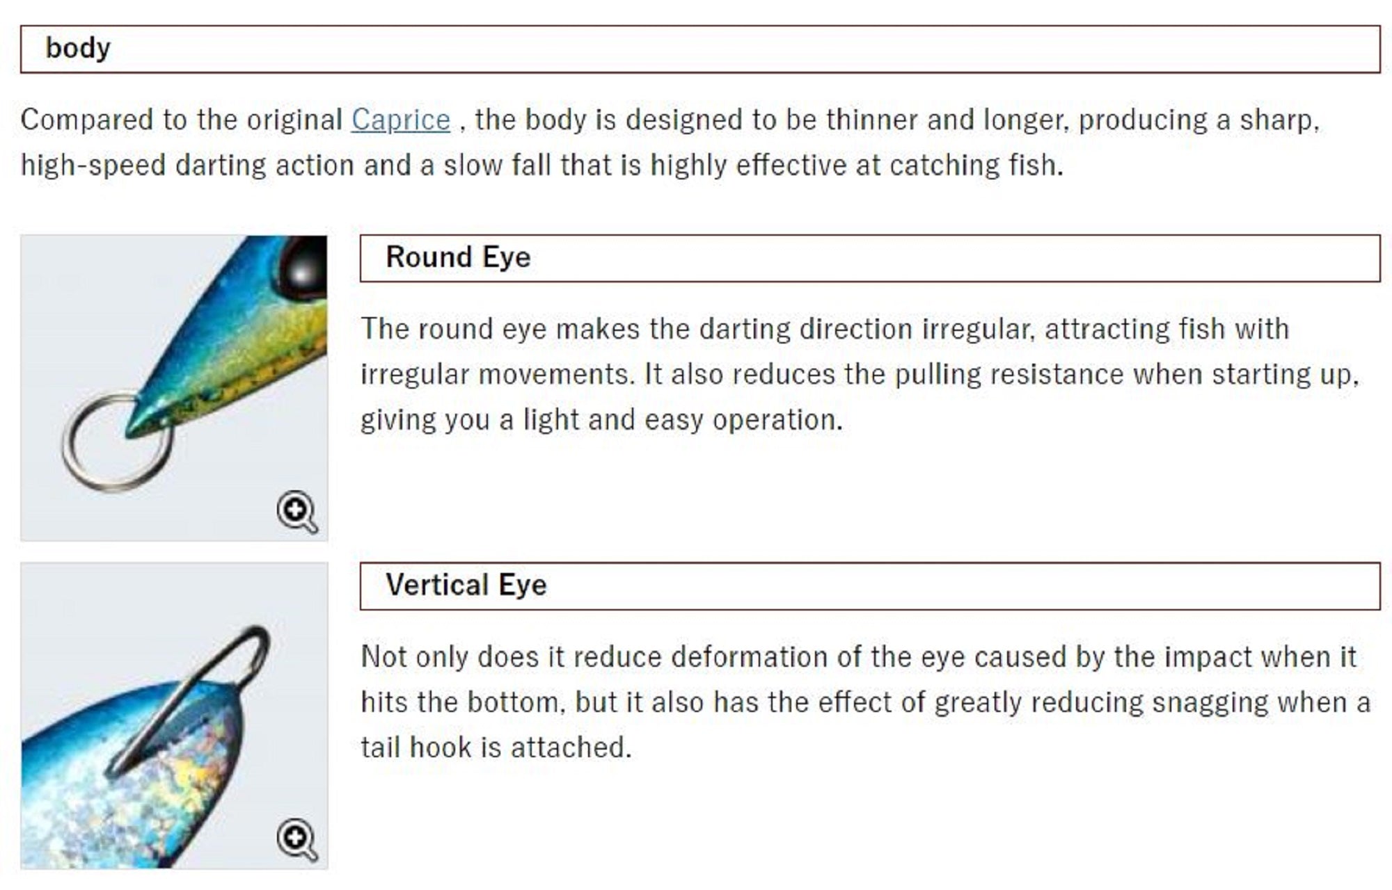Click the "Vertical Eye" heading box
This screenshot has width=1392, height=890.
870,586
